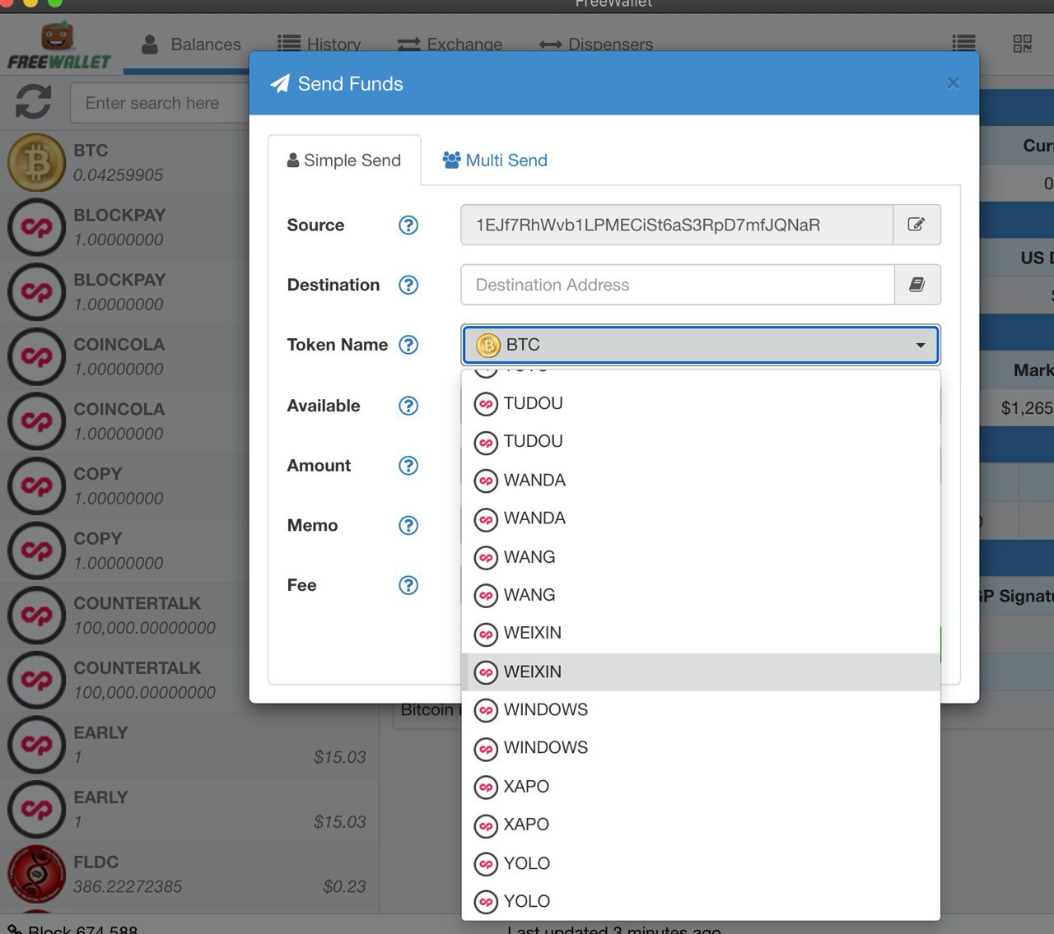The height and width of the screenshot is (934, 1054).
Task: Select the FLDC 386.22272385 balance row
Action: point(189,874)
